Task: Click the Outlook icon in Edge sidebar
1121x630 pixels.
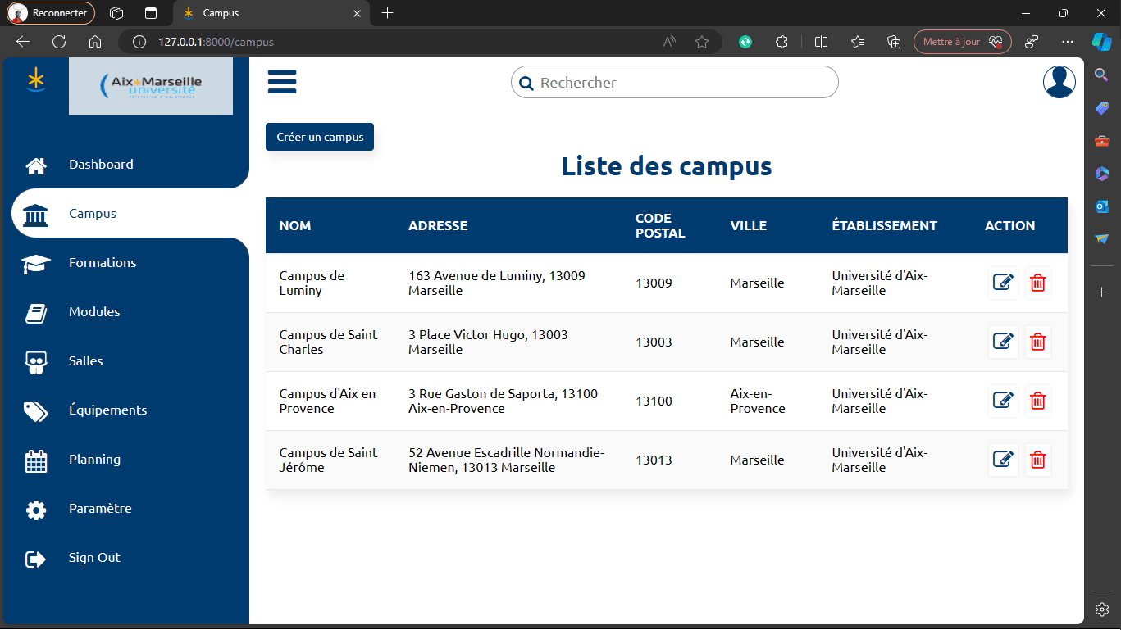Action: tap(1102, 206)
